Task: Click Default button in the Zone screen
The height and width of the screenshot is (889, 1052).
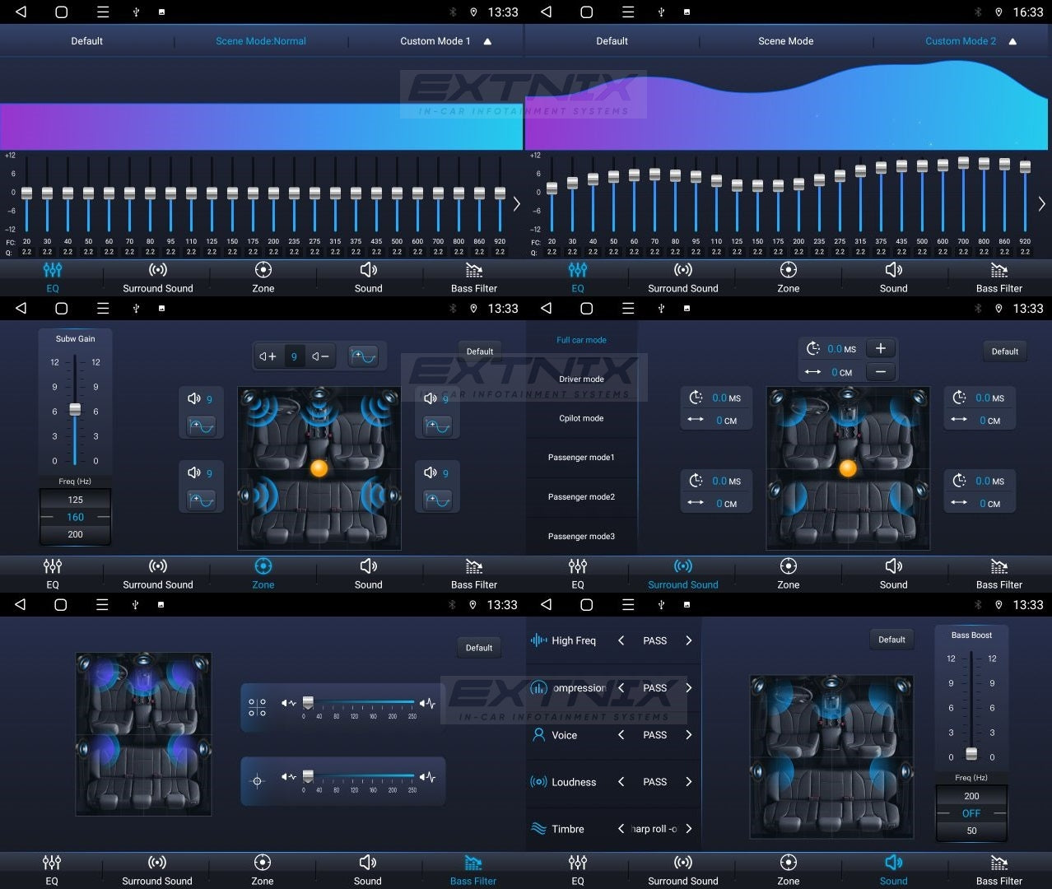Action: tap(480, 351)
